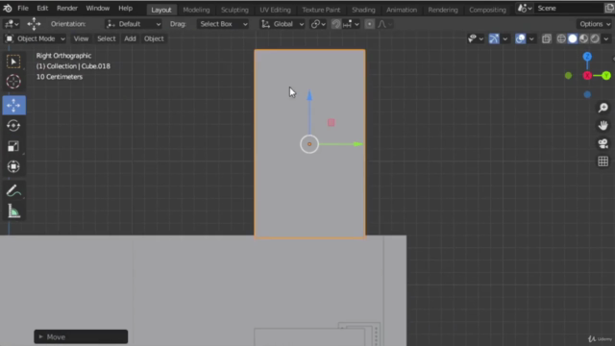Switch to wireframe shading
Viewport: 615px width, 346px height.
pyautogui.click(x=561, y=38)
